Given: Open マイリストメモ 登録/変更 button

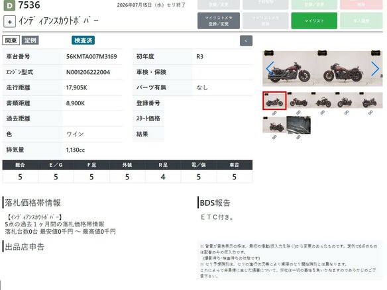Looking at the screenshot, I should [x=219, y=21].
